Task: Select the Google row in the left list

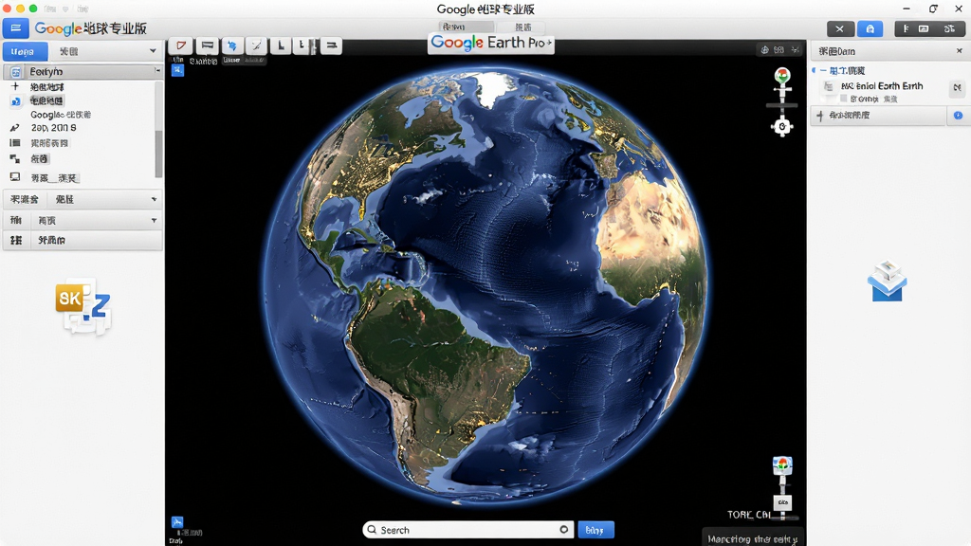Action: [x=61, y=115]
